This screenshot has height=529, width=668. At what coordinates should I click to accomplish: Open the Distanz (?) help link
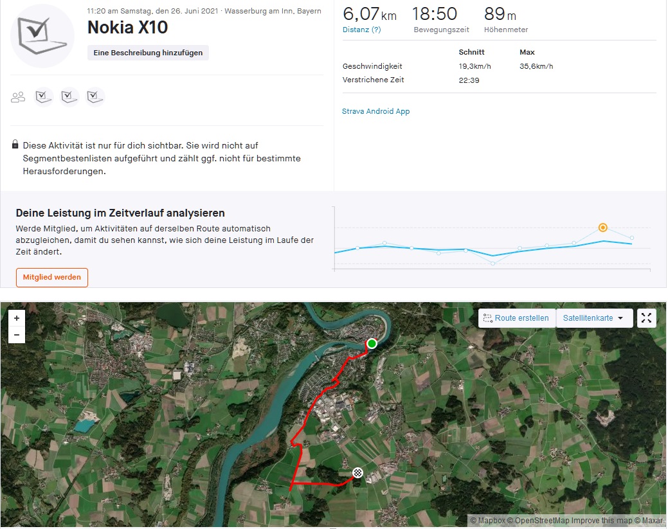click(361, 30)
